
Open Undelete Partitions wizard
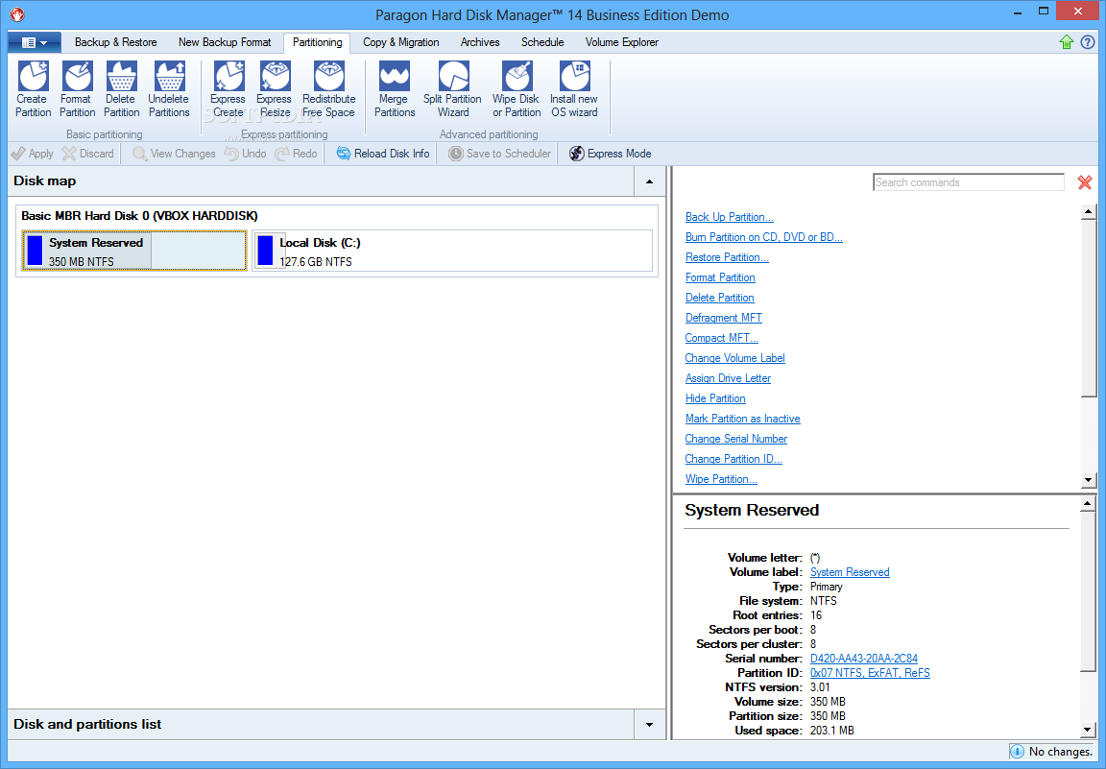click(169, 89)
